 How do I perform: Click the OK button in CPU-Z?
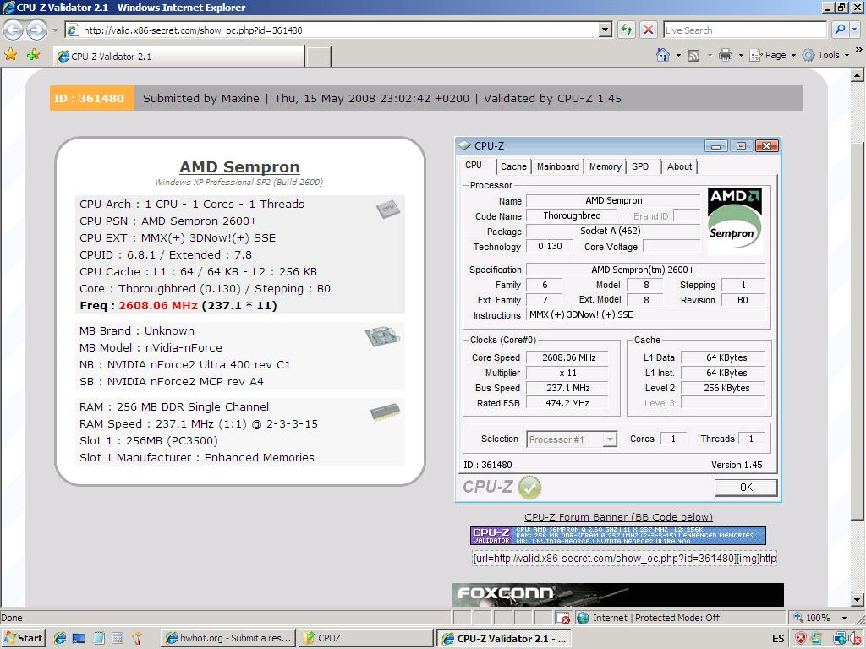[746, 488]
